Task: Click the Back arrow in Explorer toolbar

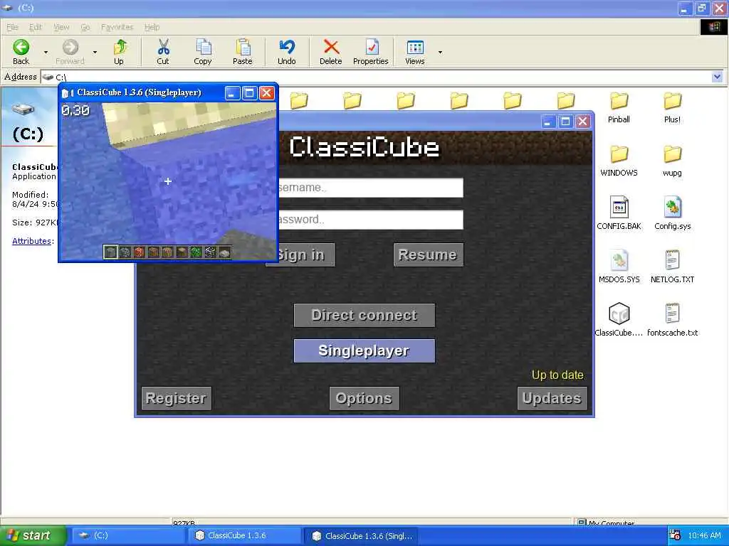Action: click(x=21, y=51)
